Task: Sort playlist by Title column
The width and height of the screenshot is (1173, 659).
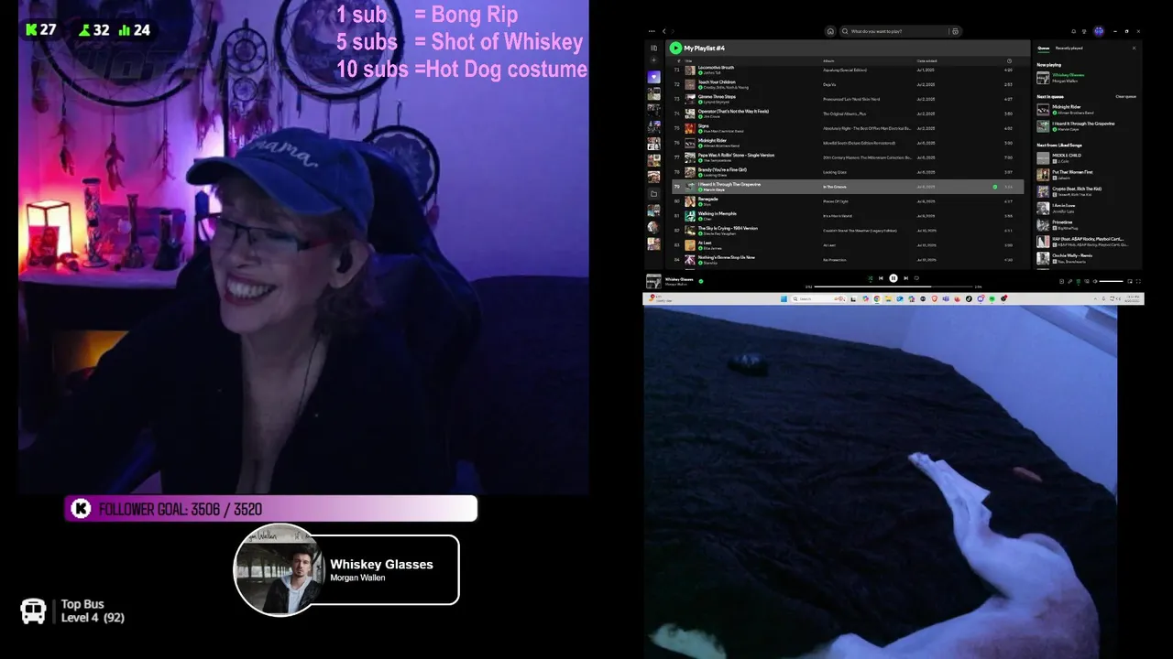Action: click(688, 61)
